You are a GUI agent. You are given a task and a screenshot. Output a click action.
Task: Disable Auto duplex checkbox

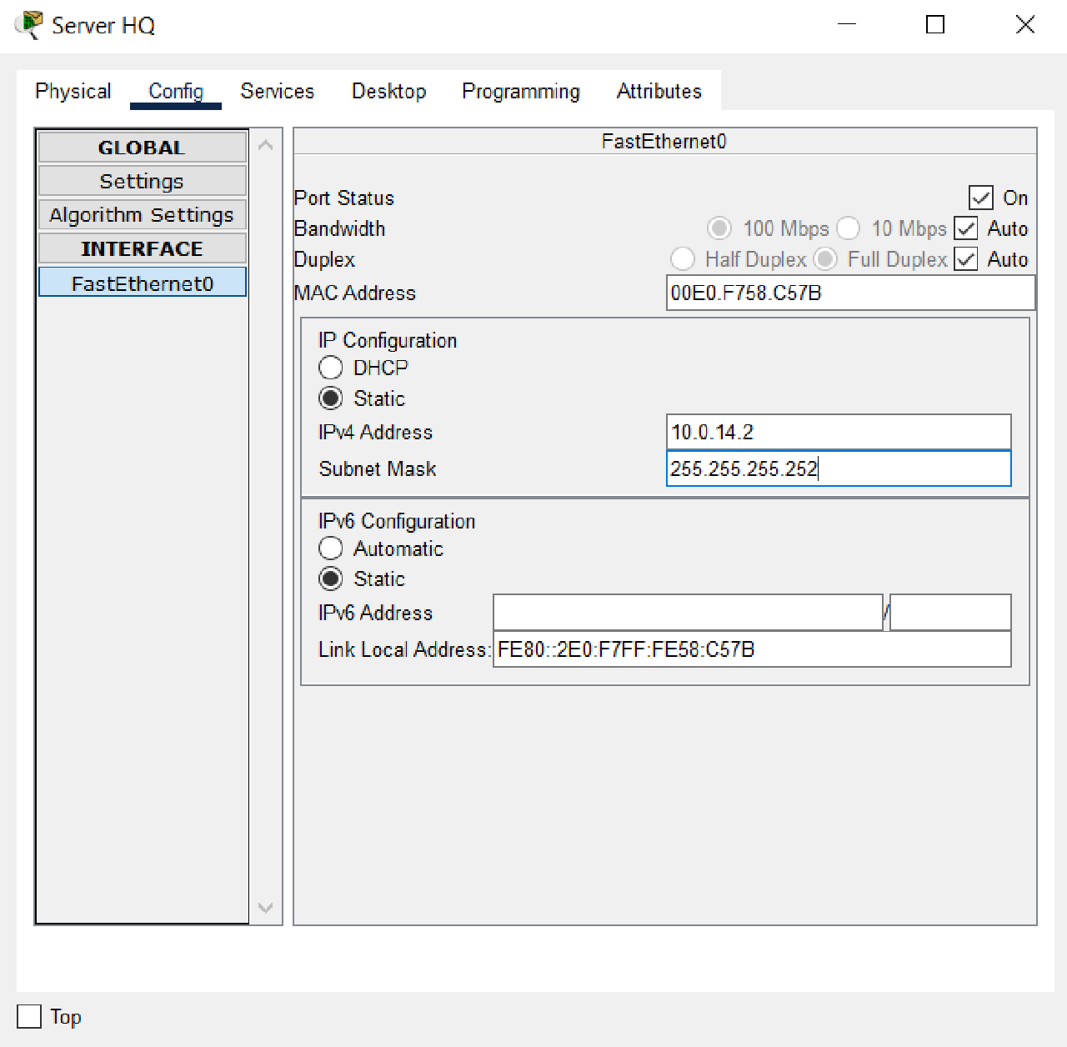(965, 259)
